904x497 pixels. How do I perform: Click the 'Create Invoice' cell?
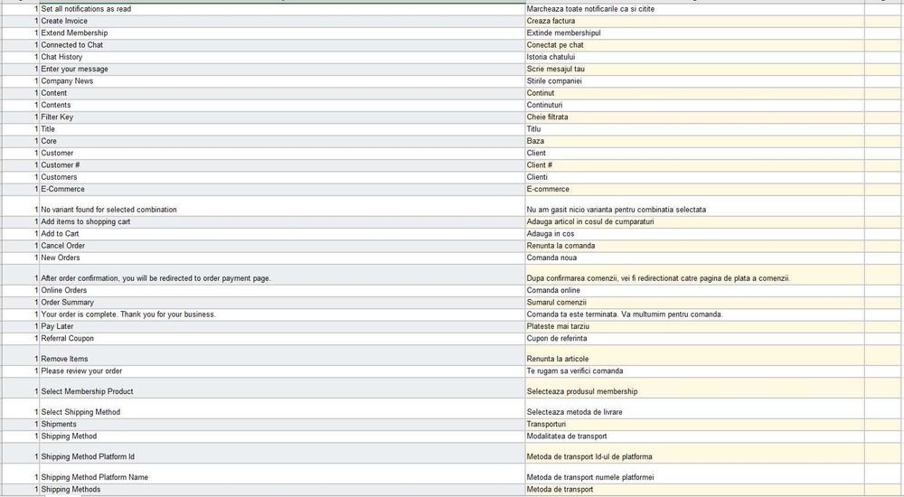pos(282,22)
